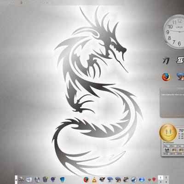Switch to virtual desktop 1 in pager
184x184 pixels.
coord(161,178)
